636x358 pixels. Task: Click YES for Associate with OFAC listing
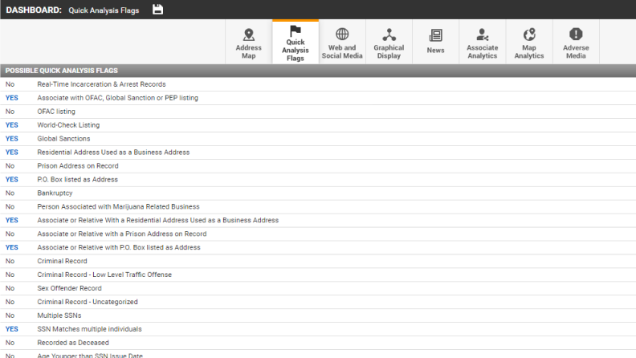[11, 98]
